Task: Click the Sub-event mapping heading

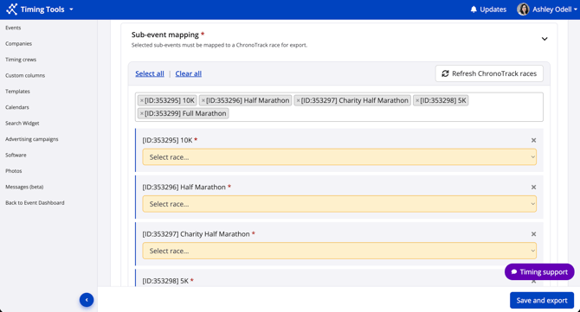Action: coord(165,35)
